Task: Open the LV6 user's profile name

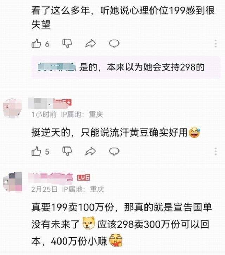Action: (x=51, y=177)
